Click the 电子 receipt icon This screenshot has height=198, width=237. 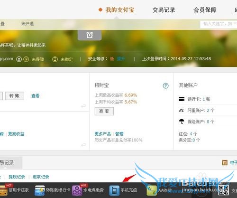(x=225, y=162)
